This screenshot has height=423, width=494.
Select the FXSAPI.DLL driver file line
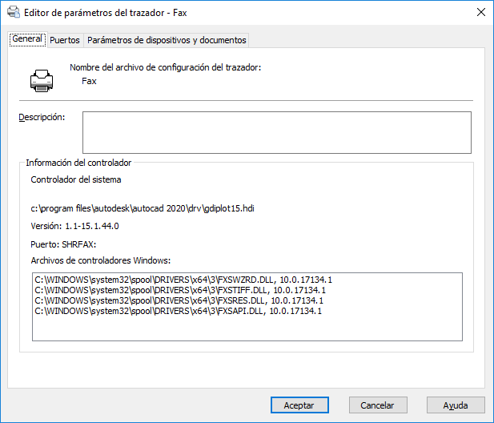[x=178, y=311]
